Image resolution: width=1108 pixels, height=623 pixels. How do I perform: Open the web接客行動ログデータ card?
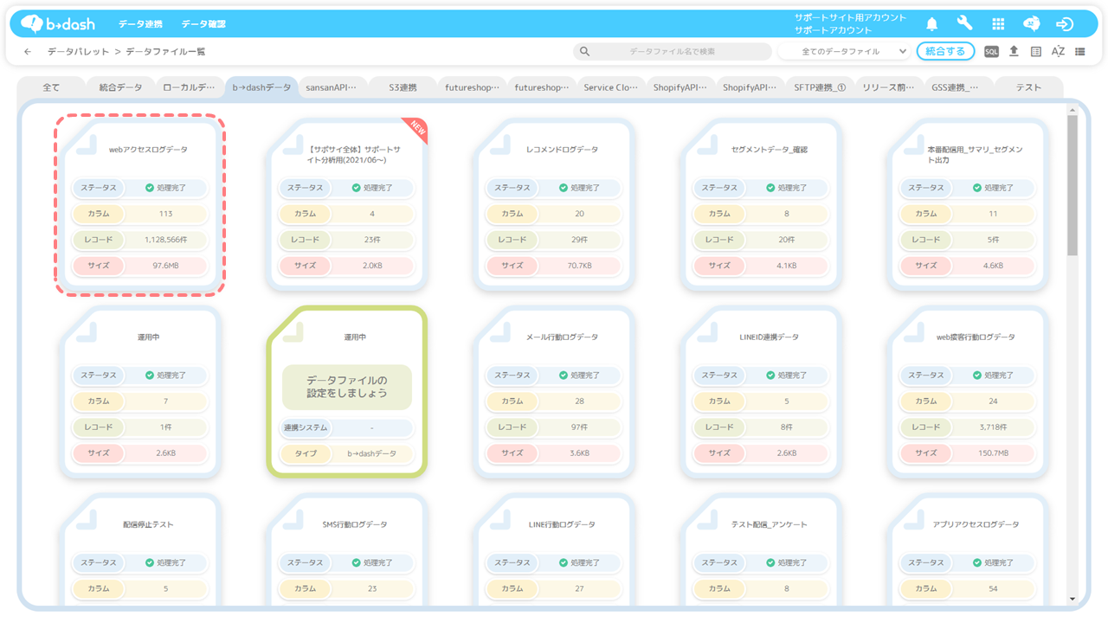tap(969, 391)
